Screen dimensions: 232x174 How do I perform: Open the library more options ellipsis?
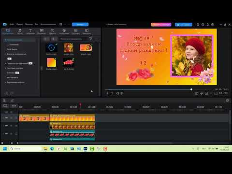(x=96, y=39)
